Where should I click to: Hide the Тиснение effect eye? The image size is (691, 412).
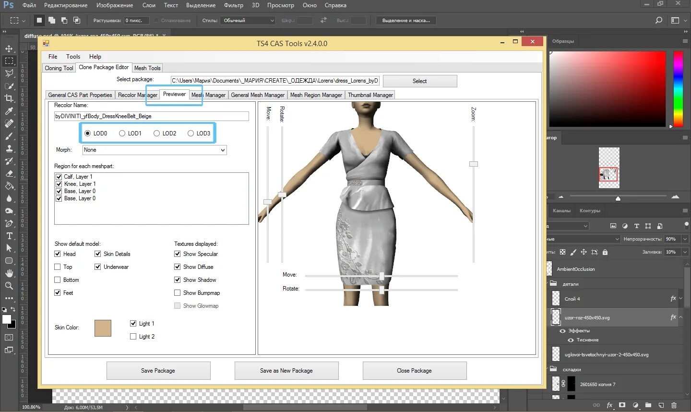coord(571,340)
